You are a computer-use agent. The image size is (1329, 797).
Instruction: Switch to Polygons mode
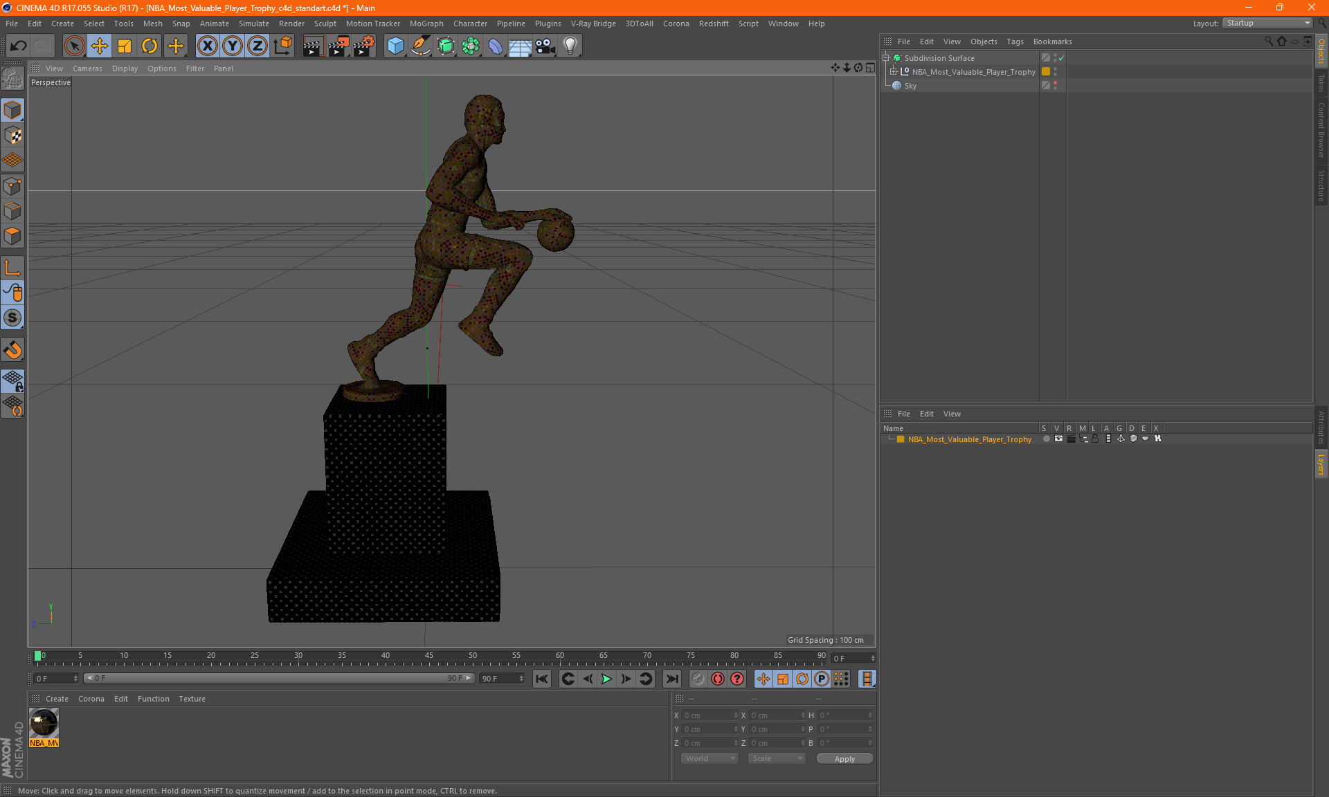[12, 236]
